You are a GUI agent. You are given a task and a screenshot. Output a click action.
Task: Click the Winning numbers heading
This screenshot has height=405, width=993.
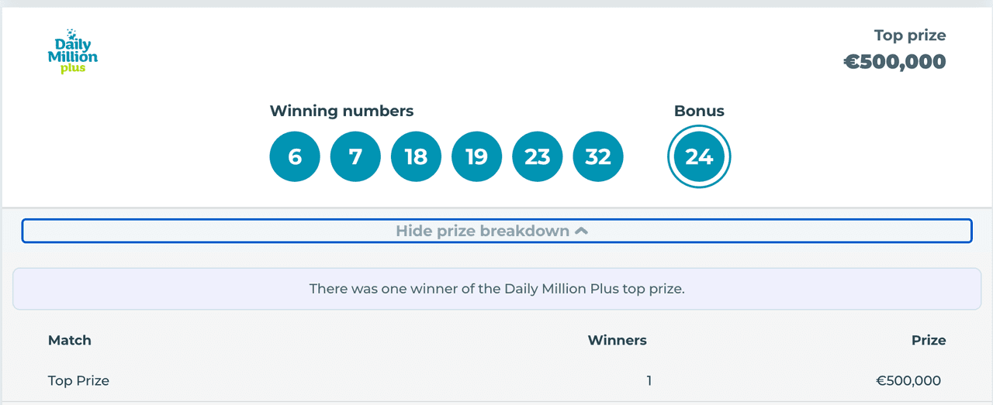point(341,111)
